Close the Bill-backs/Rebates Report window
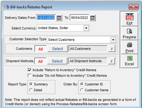Screen dimensions: 142x108 133,6
